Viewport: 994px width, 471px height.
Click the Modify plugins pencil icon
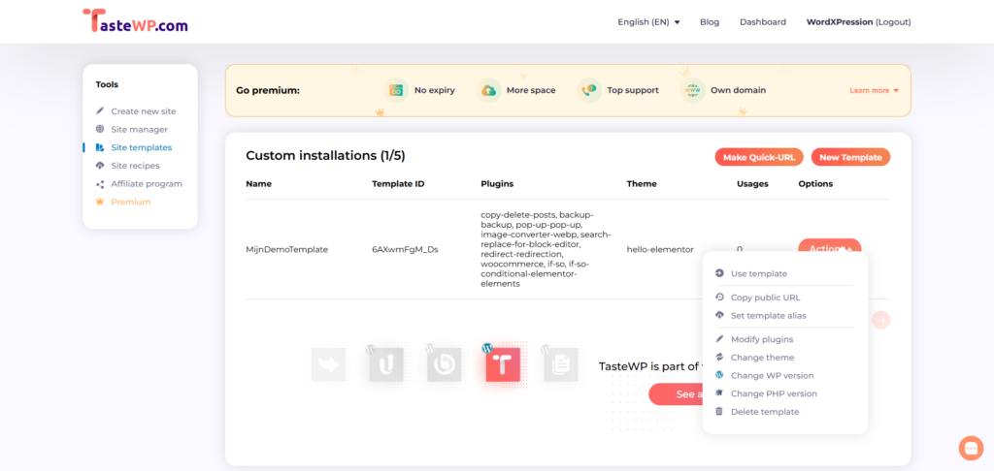tap(719, 339)
